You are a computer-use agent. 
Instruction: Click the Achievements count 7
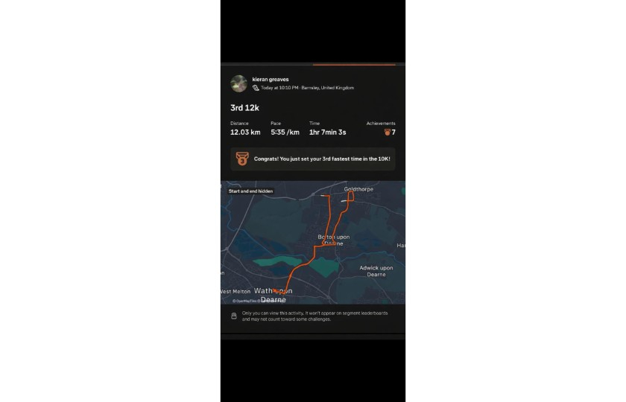[393, 132]
